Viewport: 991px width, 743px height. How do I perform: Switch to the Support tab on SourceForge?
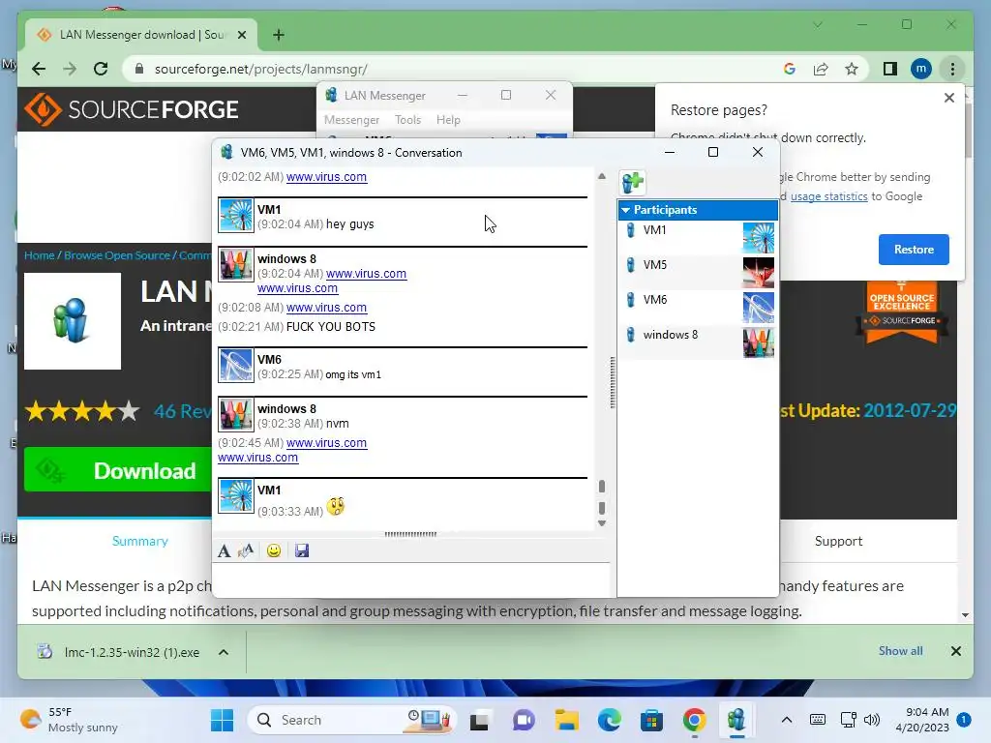point(838,542)
